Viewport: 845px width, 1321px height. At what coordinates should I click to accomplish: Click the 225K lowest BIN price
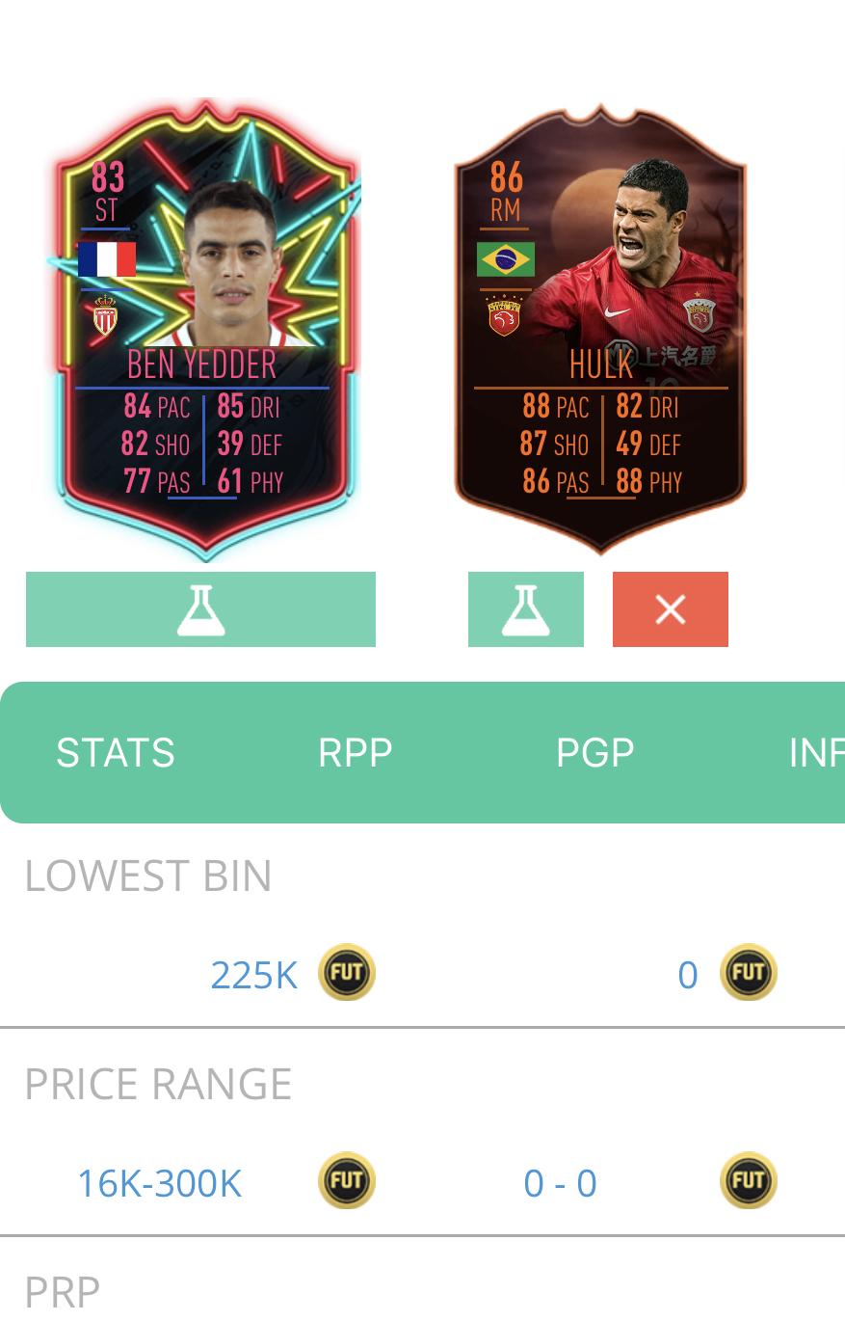(254, 975)
